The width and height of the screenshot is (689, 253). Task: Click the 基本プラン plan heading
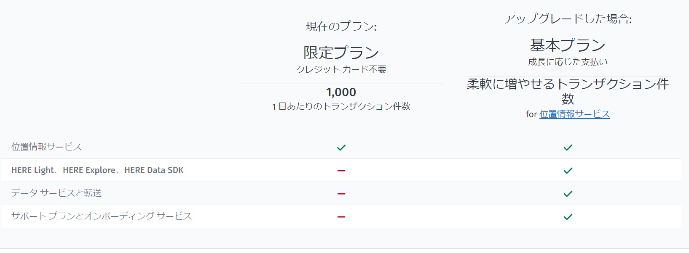[568, 45]
